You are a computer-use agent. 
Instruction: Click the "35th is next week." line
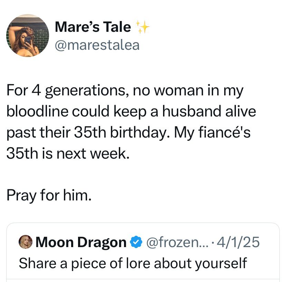[68, 153]
